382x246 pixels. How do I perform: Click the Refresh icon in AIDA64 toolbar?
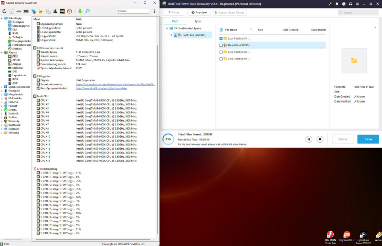click(x=4, y=11)
